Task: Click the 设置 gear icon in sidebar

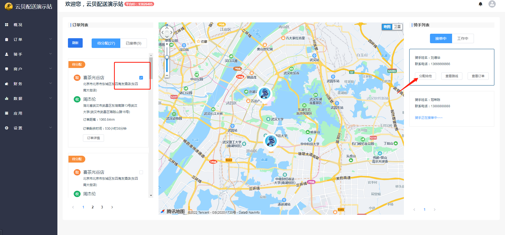Action: click(x=7, y=128)
